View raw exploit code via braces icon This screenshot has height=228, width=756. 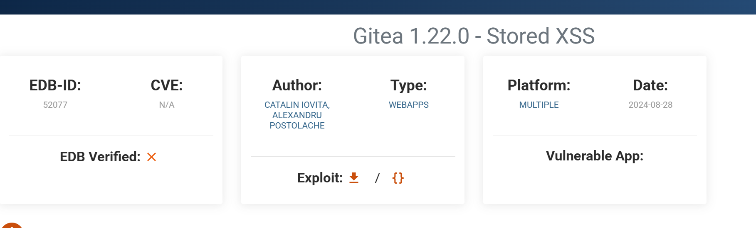click(398, 178)
